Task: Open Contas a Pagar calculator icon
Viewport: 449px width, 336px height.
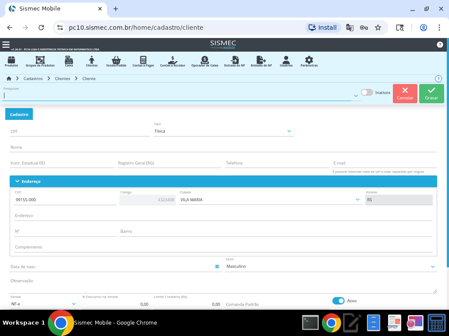Action: [x=143, y=61]
